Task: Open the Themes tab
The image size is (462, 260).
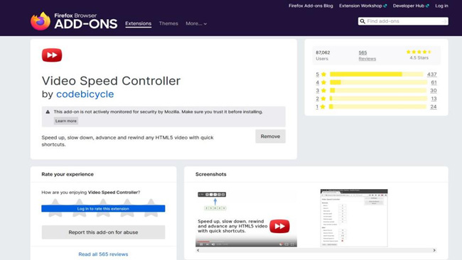Action: pos(168,23)
